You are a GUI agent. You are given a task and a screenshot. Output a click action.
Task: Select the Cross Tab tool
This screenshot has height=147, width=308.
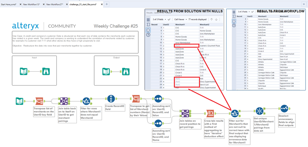pos(210,113)
